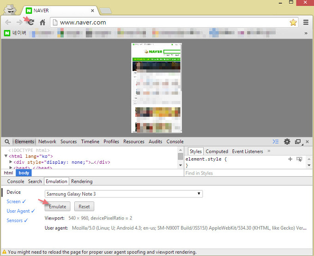Open the User Agent emulation section
The width and height of the screenshot is (314, 256).
pyautogui.click(x=18, y=211)
